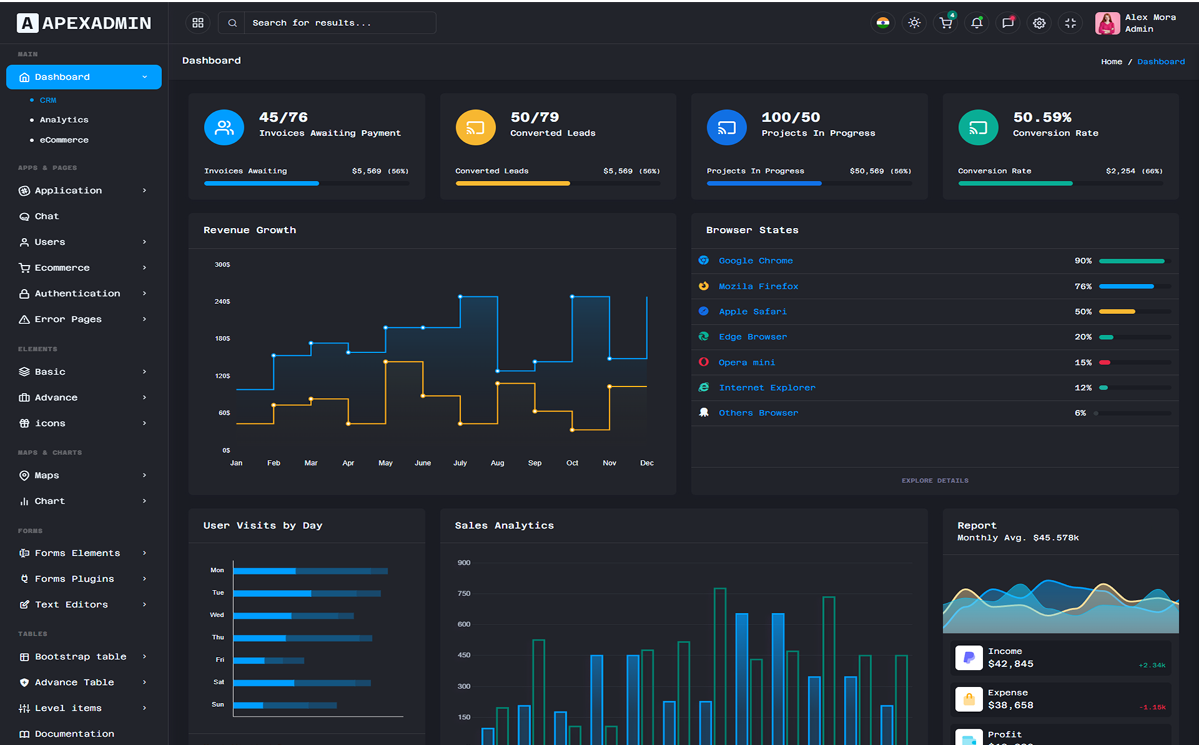Expand the Advance elements chevron
The width and height of the screenshot is (1199, 745).
tap(145, 397)
